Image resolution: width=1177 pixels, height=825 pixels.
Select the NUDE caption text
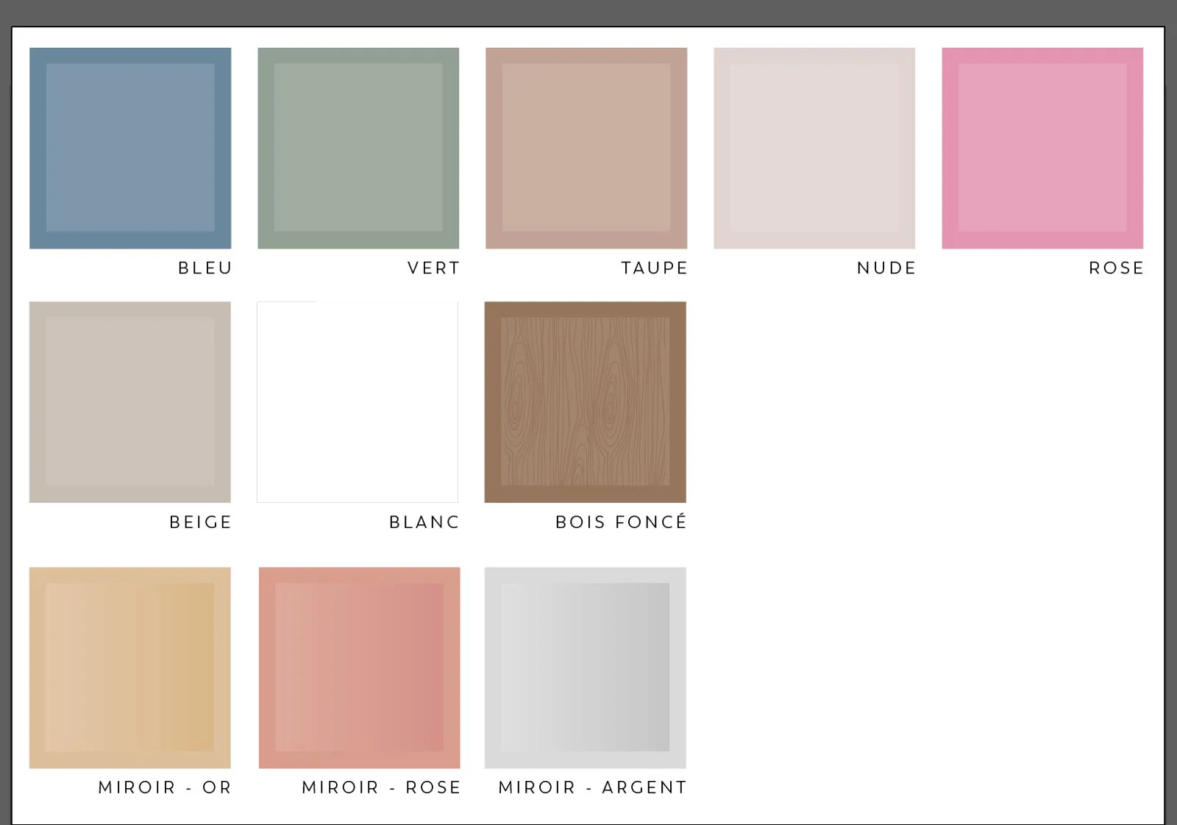click(887, 268)
